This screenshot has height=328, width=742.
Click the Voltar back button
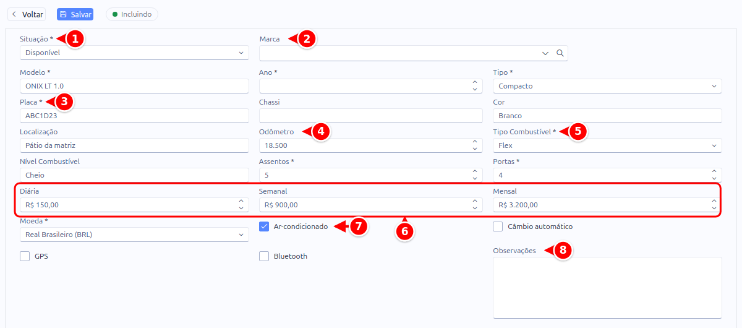(x=27, y=14)
